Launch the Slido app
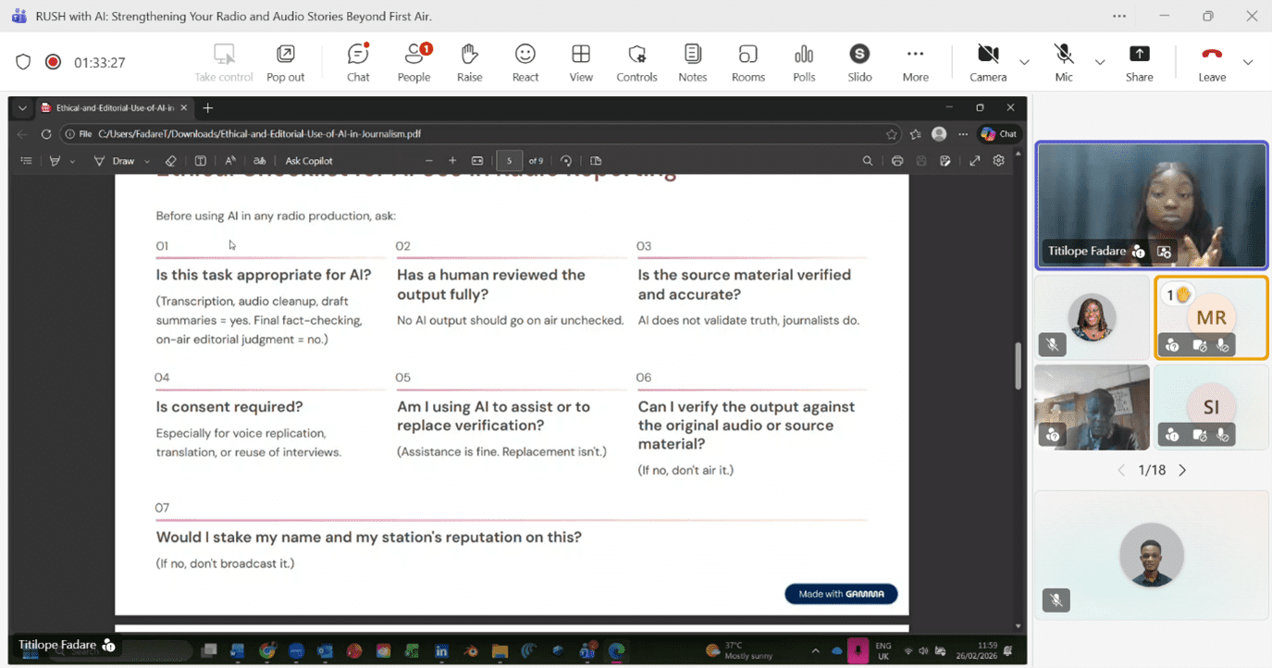The width and height of the screenshot is (1272, 668). [x=859, y=62]
